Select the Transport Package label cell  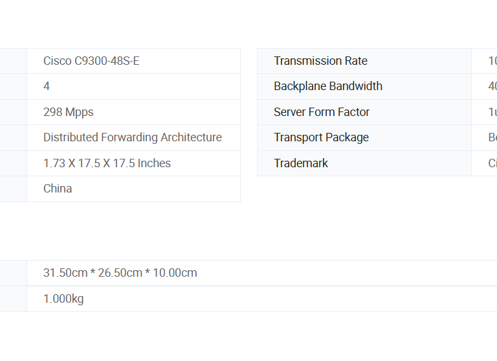coord(321,137)
